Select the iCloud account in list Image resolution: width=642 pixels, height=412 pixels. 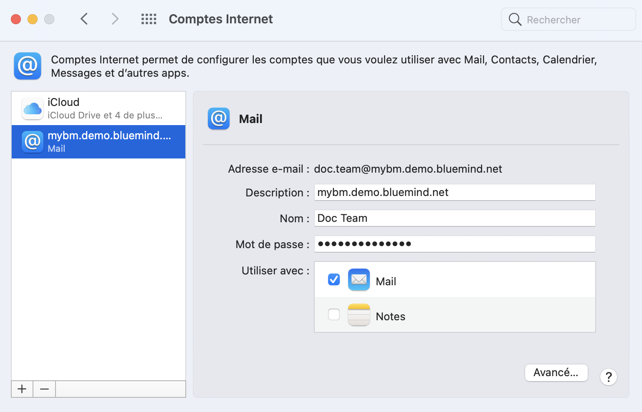click(x=99, y=108)
